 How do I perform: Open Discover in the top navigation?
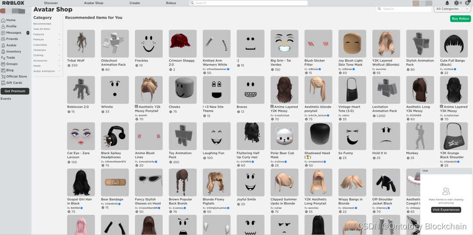click(51, 3)
